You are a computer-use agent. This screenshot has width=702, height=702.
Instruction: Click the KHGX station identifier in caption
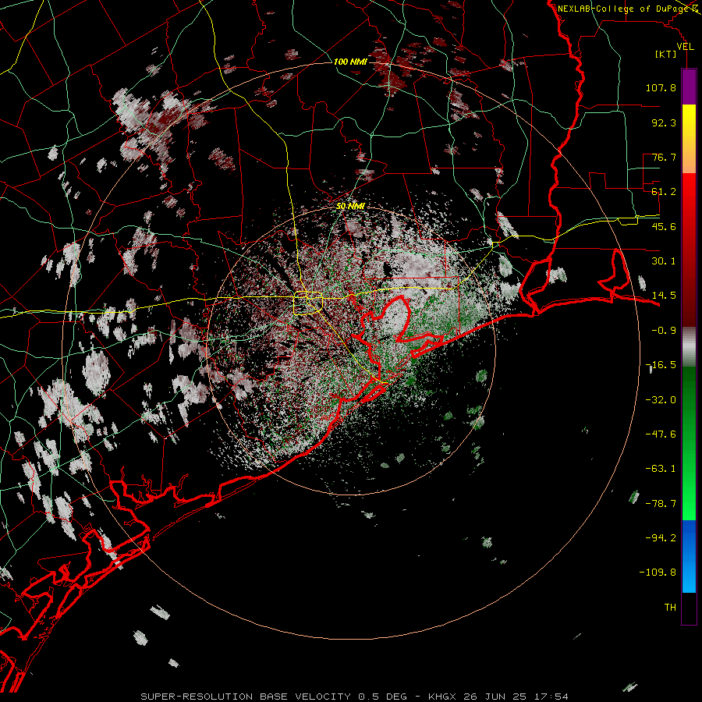(x=443, y=697)
